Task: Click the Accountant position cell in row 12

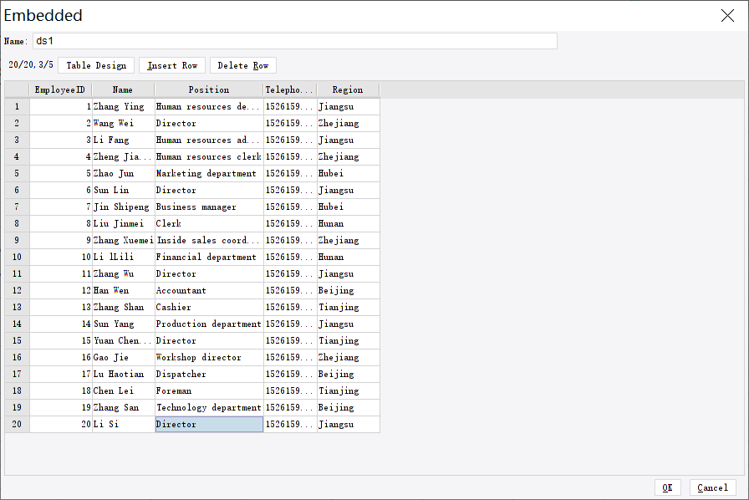Action: point(208,290)
